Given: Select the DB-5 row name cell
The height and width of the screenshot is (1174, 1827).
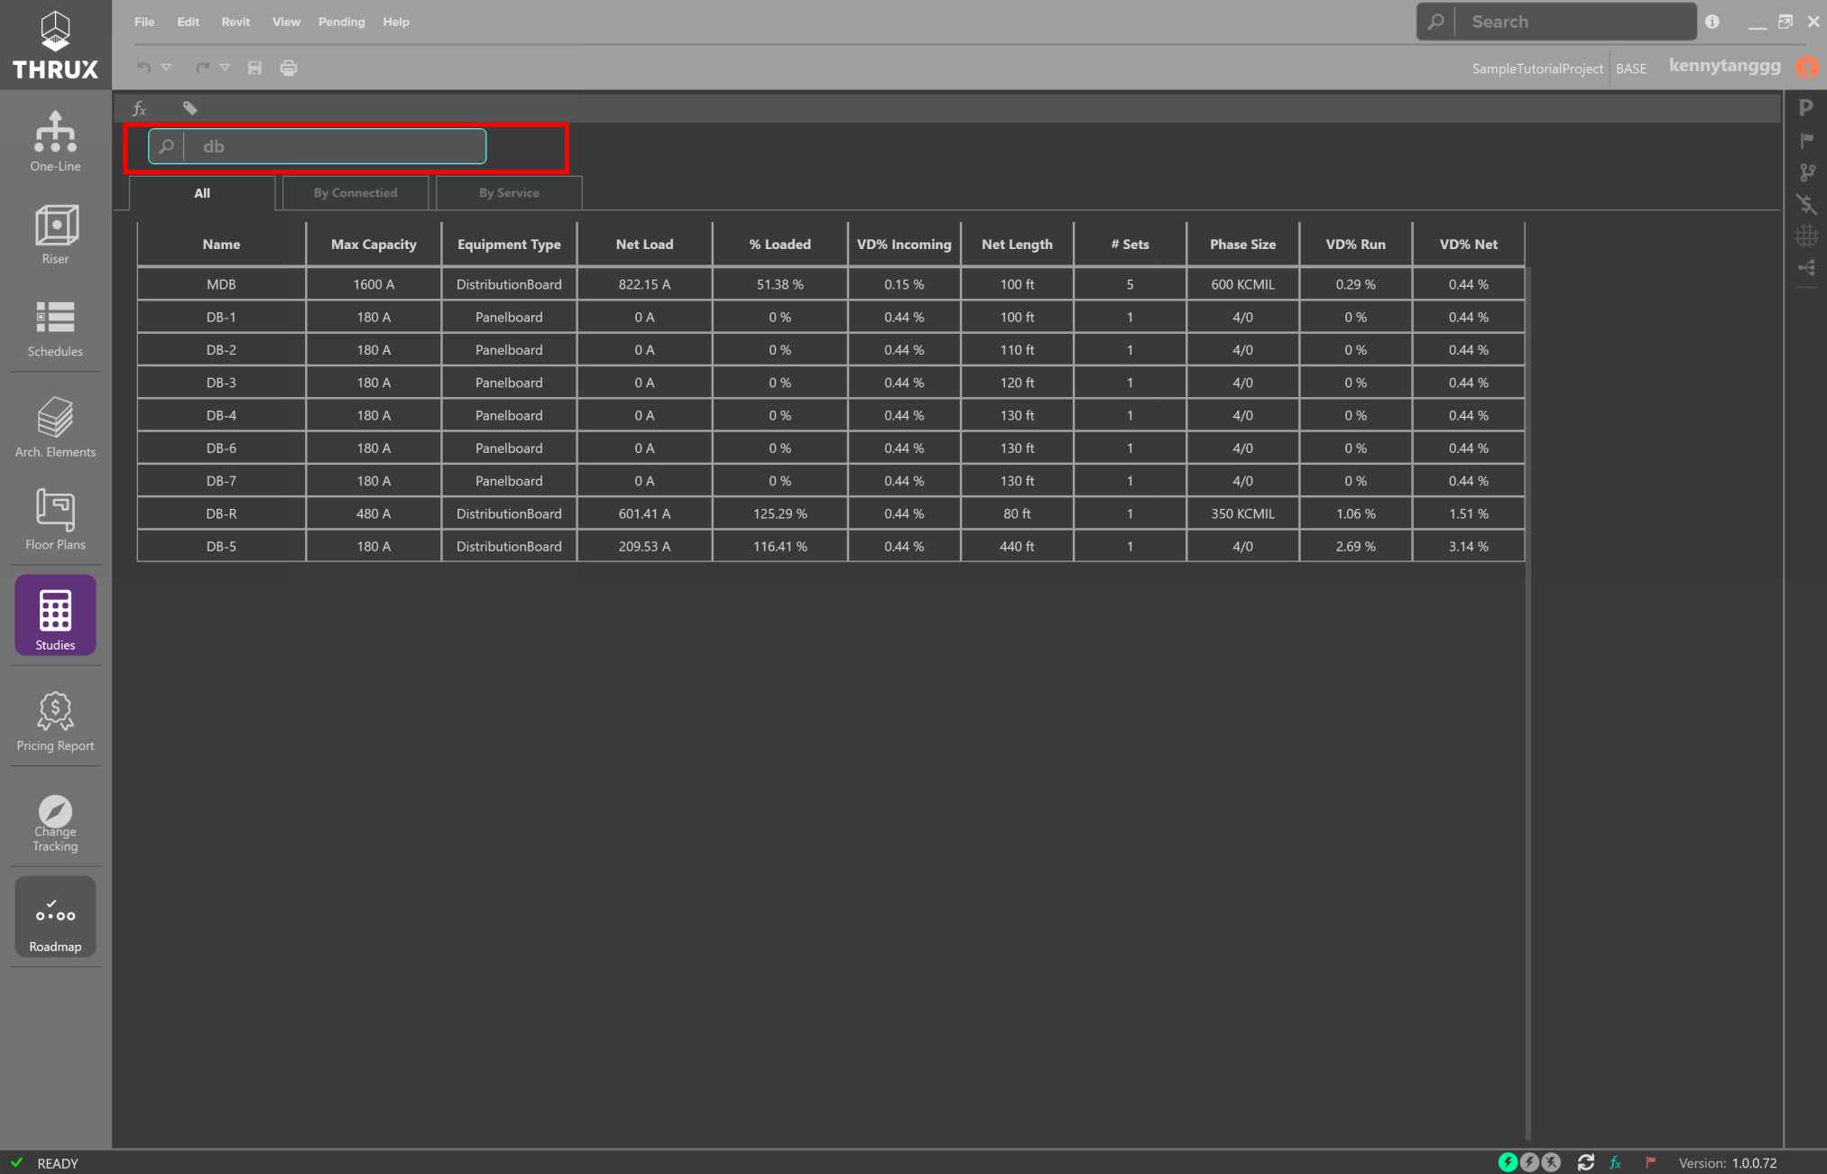Looking at the screenshot, I should click(221, 546).
